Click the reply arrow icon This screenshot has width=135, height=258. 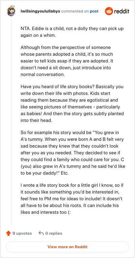pos(41,233)
